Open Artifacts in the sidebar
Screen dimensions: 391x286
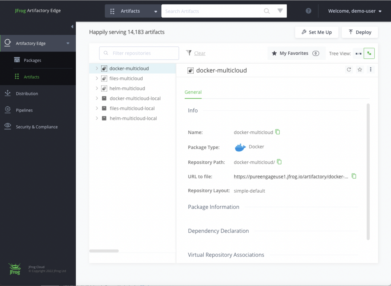(x=31, y=77)
